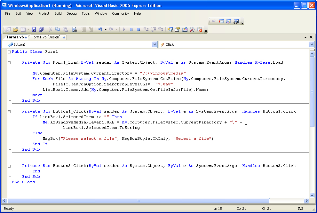The width and height of the screenshot is (317, 213).
Task: Open the Properties Window icon
Action: click(177, 29)
